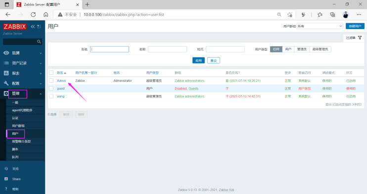The width and height of the screenshot is (367, 194).
Task: Open the 用户 users submenu item
Action: (15, 133)
